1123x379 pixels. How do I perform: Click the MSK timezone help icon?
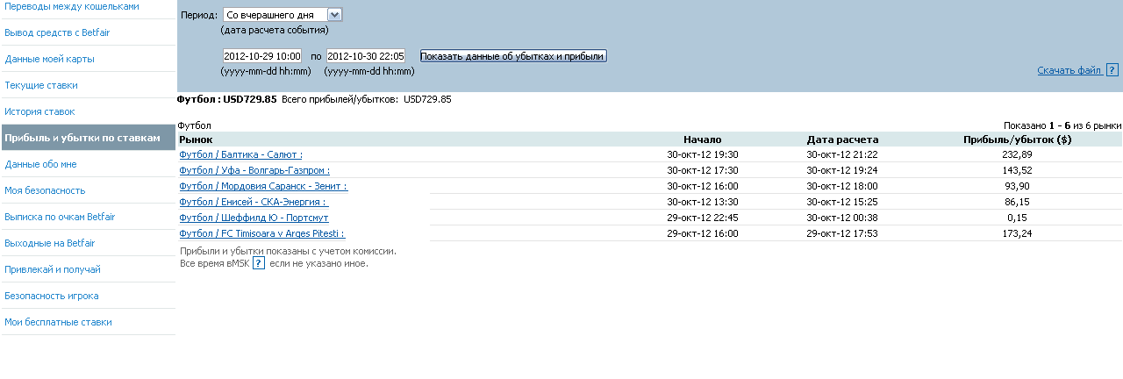[x=259, y=262]
